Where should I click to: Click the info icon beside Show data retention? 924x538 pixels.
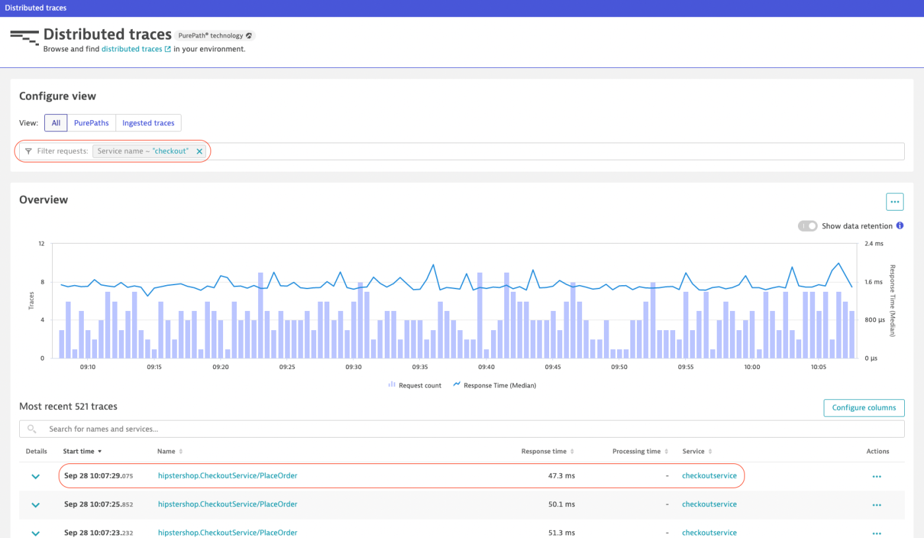[x=900, y=226]
